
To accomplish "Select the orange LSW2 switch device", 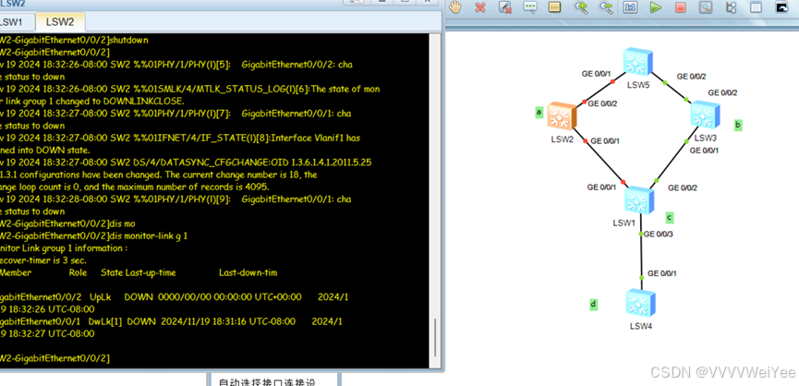I will point(562,115).
